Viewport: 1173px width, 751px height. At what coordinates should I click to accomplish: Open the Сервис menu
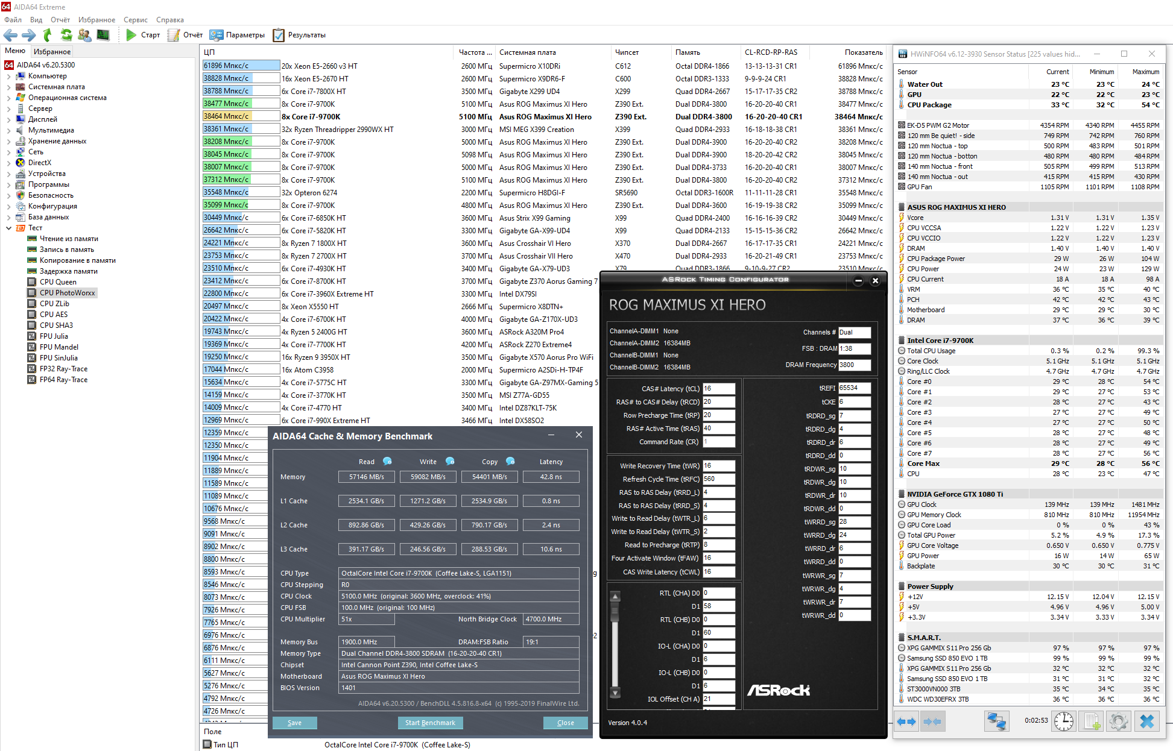click(x=136, y=20)
